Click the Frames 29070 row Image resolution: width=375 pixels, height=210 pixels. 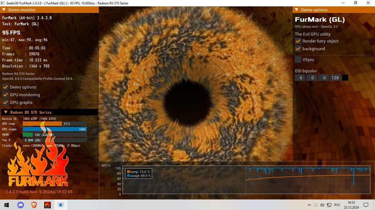coord(21,54)
